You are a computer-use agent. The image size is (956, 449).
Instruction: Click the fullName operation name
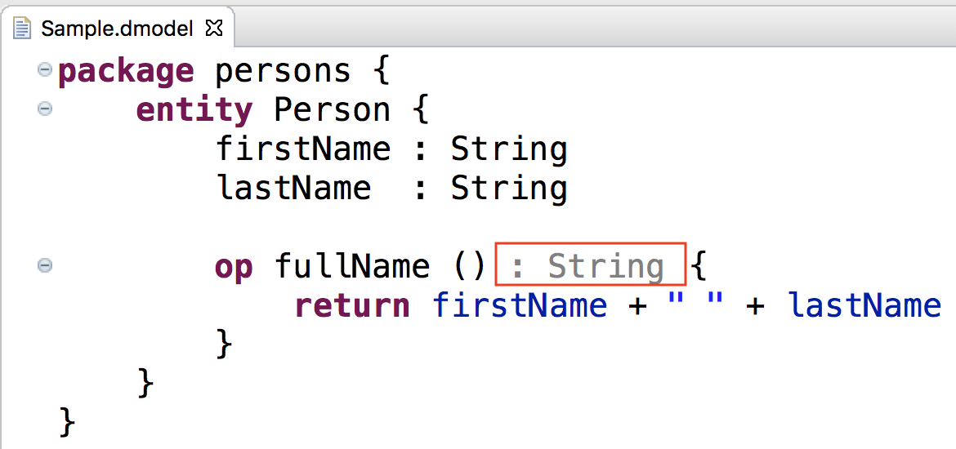[352, 266]
